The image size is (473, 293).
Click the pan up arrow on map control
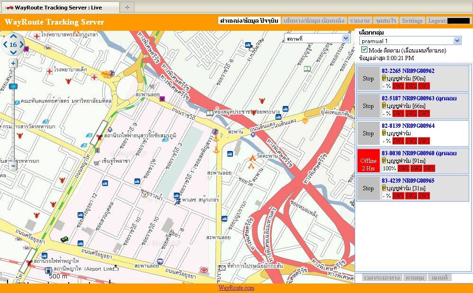pyautogui.click(x=13, y=37)
